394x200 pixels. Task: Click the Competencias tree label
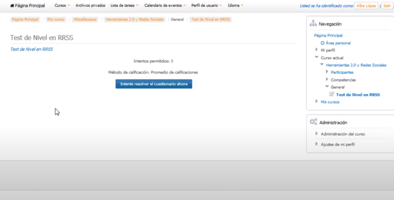343,80
